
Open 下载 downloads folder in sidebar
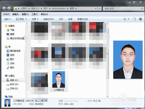[10, 30]
